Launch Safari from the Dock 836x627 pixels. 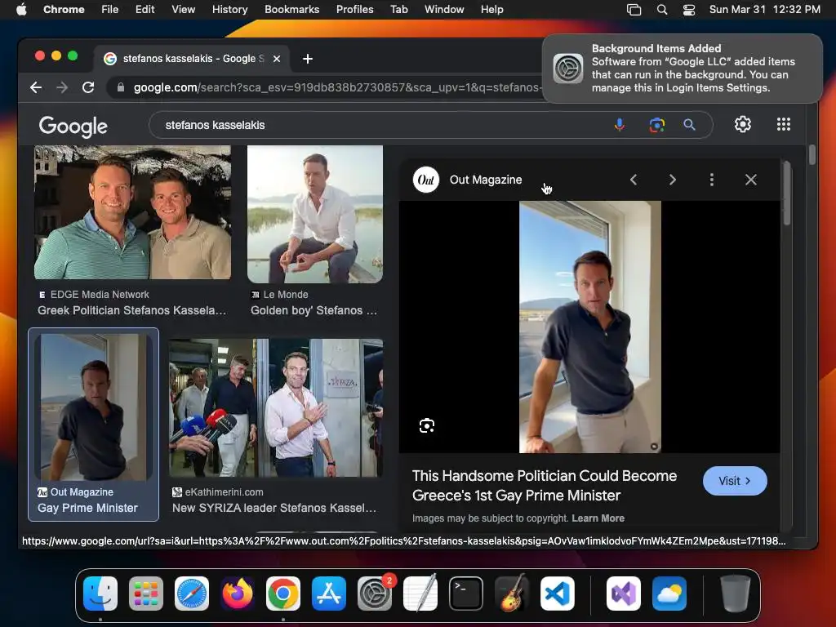[x=192, y=594]
